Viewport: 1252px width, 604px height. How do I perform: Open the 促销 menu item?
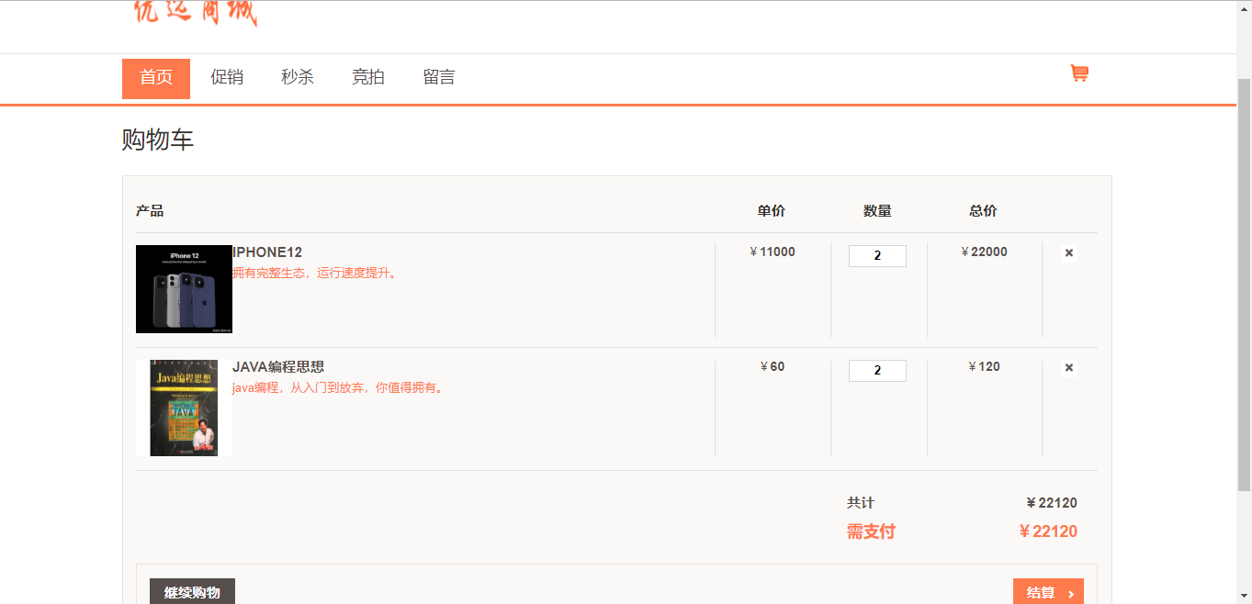[x=227, y=78]
